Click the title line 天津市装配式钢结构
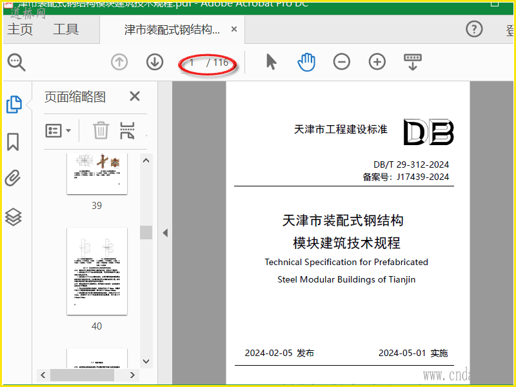The height and width of the screenshot is (387, 516). pyautogui.click(x=343, y=221)
